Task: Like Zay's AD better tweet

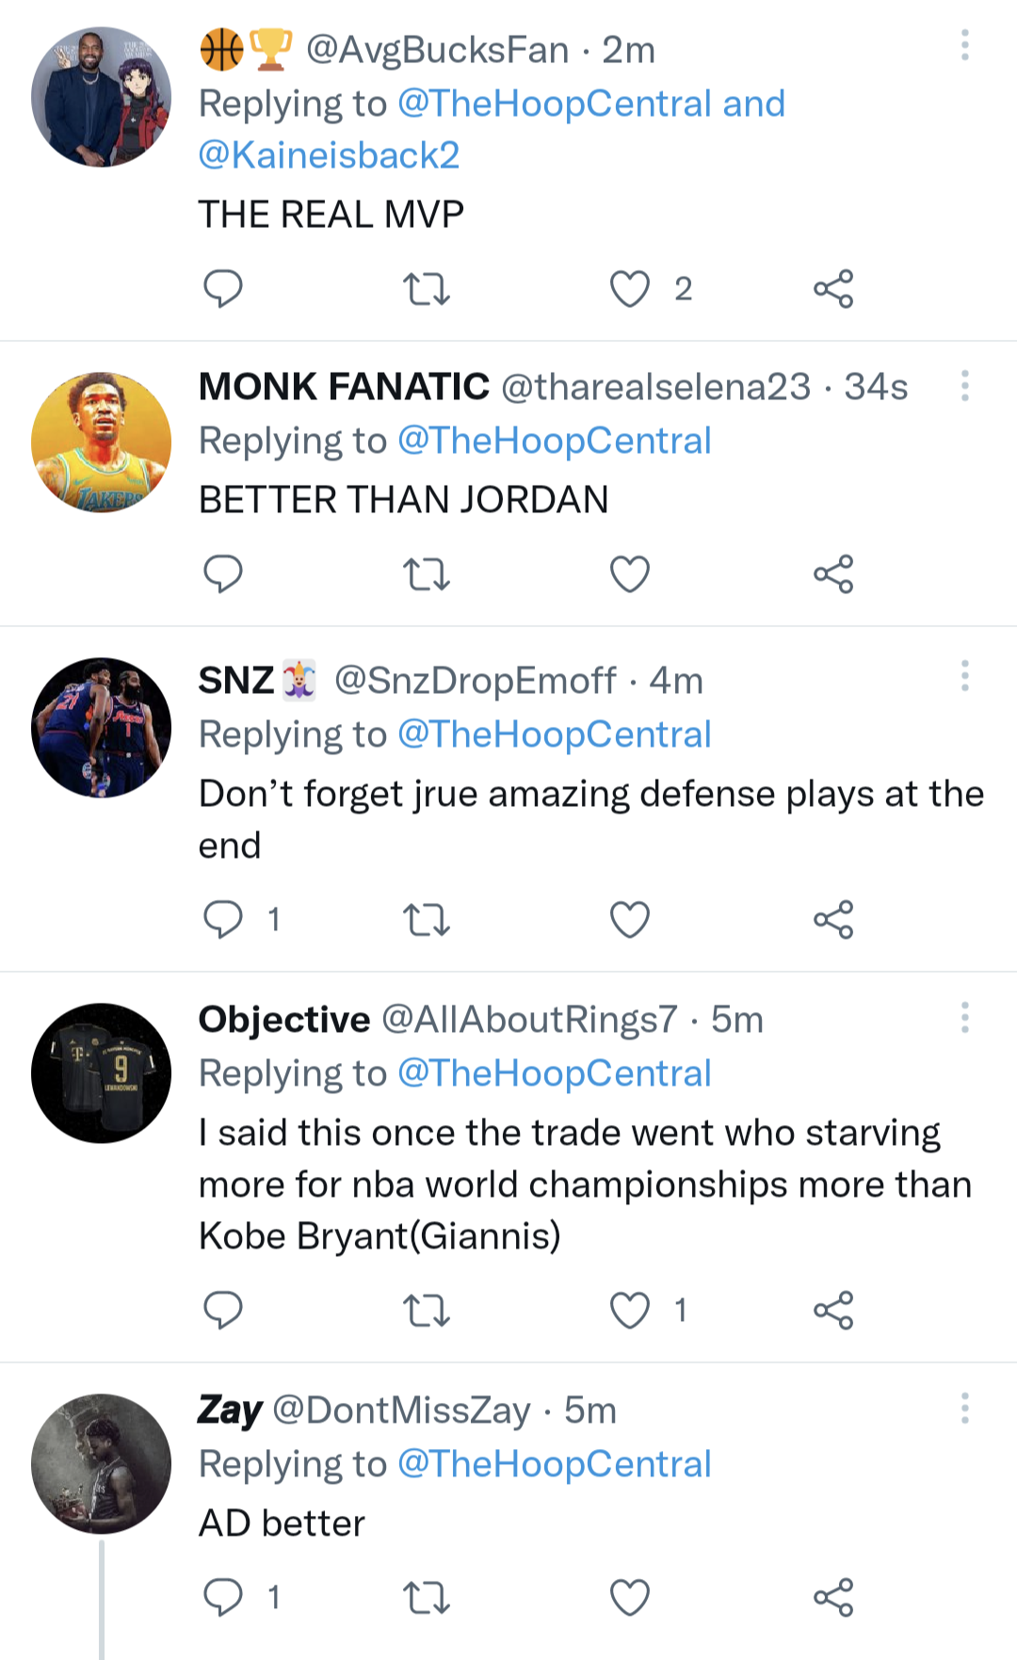Action: click(x=629, y=1597)
